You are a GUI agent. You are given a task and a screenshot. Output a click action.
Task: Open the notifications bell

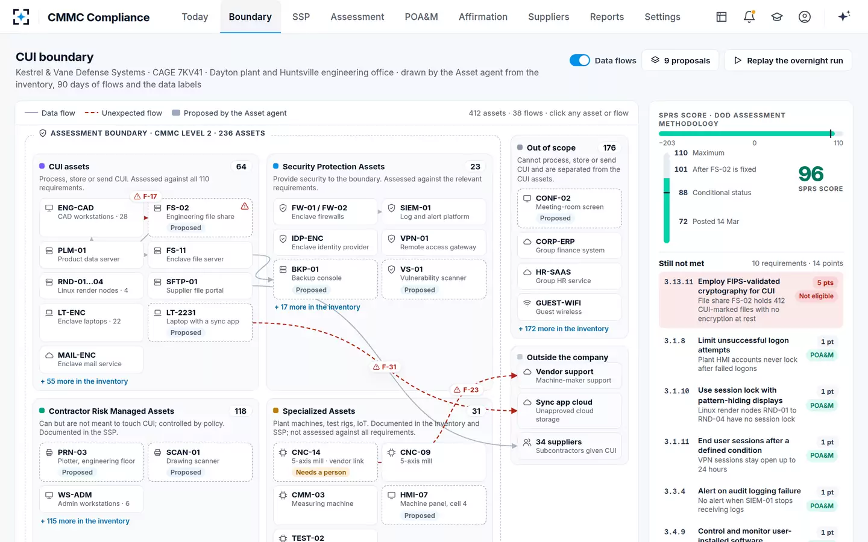[x=749, y=17]
